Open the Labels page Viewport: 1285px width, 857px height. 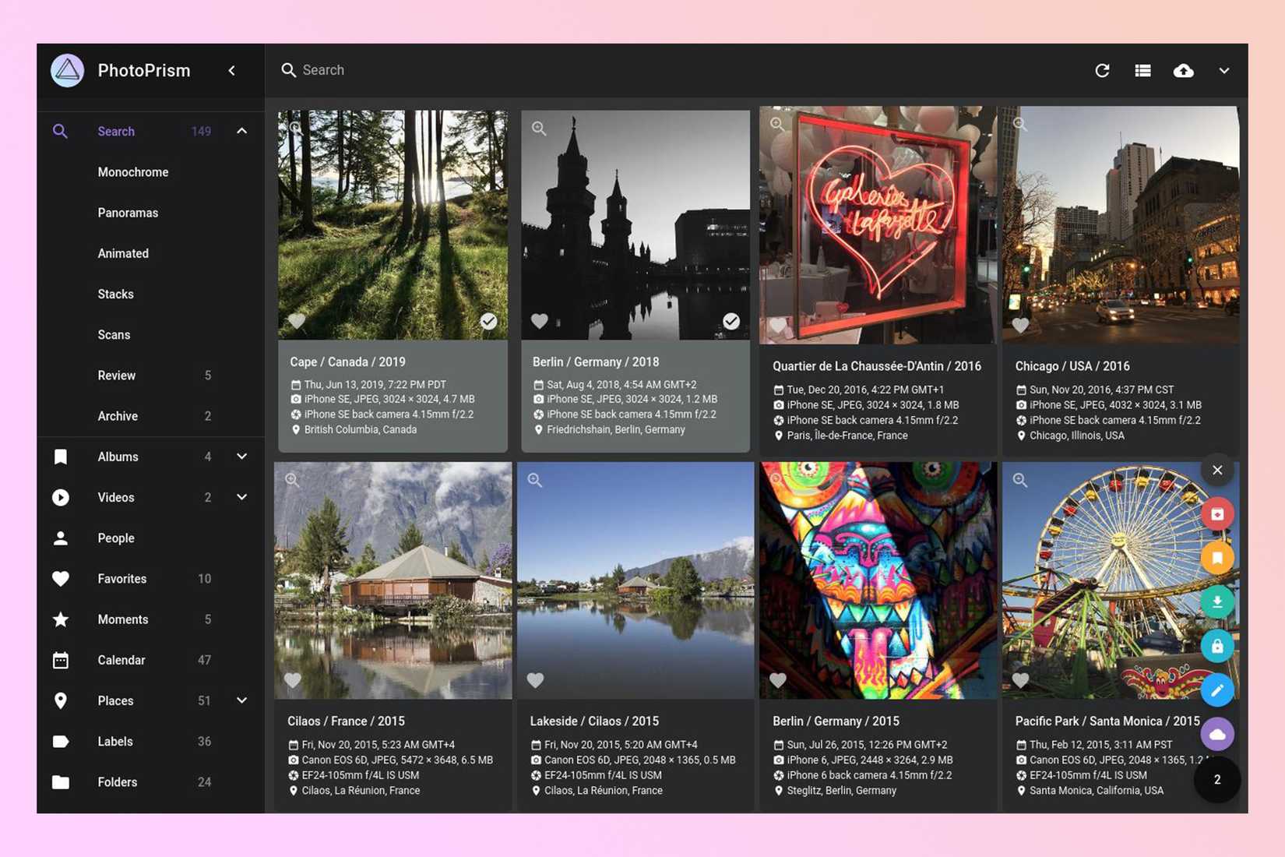[115, 742]
